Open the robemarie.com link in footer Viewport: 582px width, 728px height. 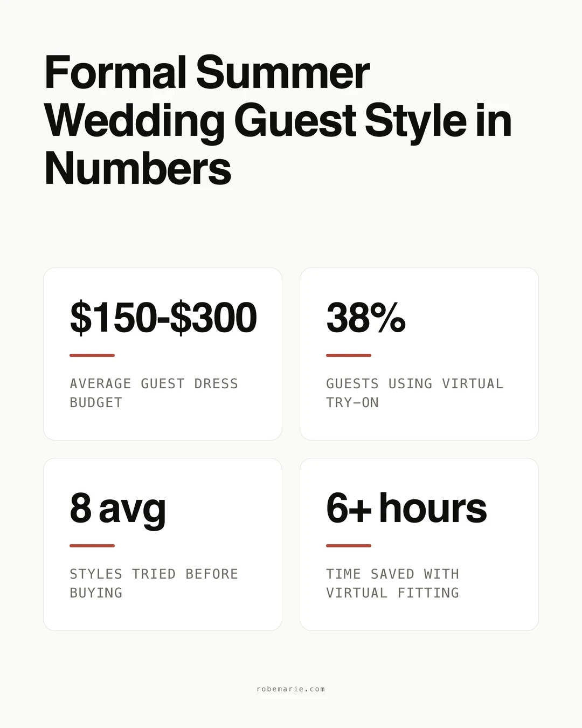pyautogui.click(x=291, y=689)
